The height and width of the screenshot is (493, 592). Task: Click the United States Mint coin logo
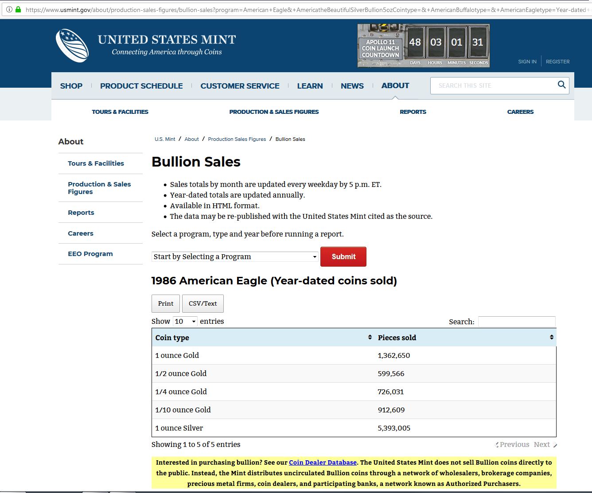[72, 46]
